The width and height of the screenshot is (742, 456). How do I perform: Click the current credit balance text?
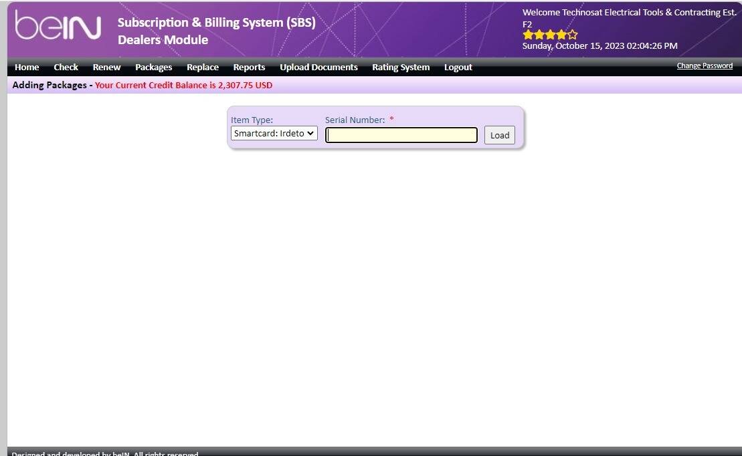click(183, 86)
